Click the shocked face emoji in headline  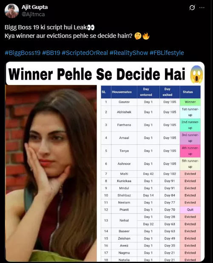point(196,74)
